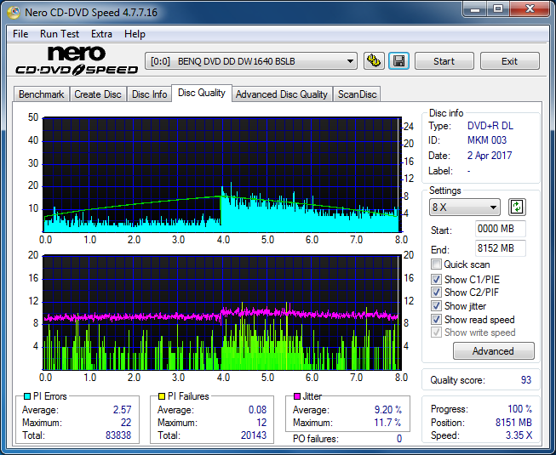Click the drive options icon next to drive selector
Screen dimensions: 556x455
pos(374,61)
